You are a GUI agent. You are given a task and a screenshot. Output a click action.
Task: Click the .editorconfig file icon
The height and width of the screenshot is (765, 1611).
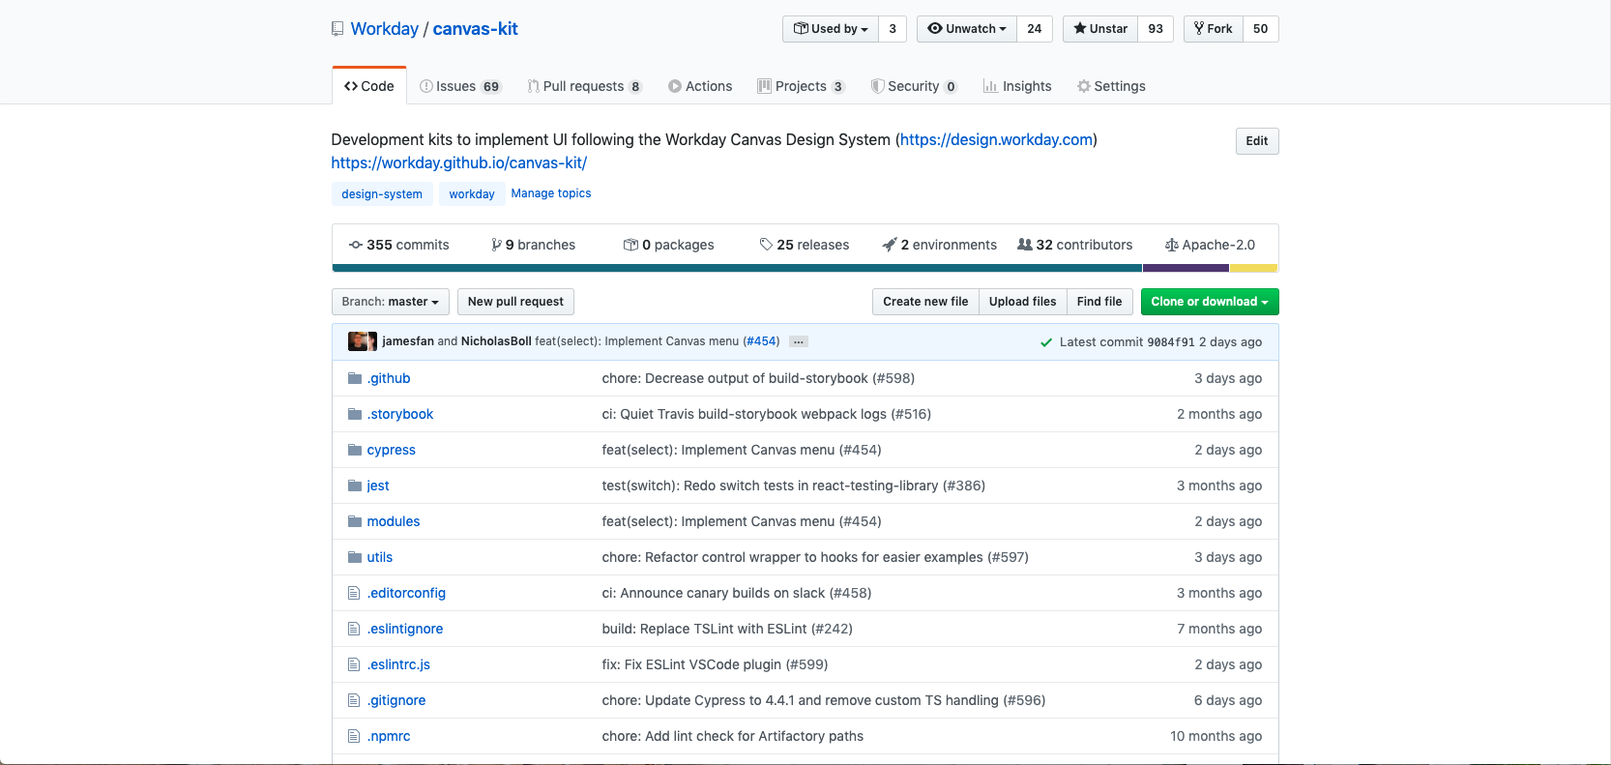pos(354,593)
